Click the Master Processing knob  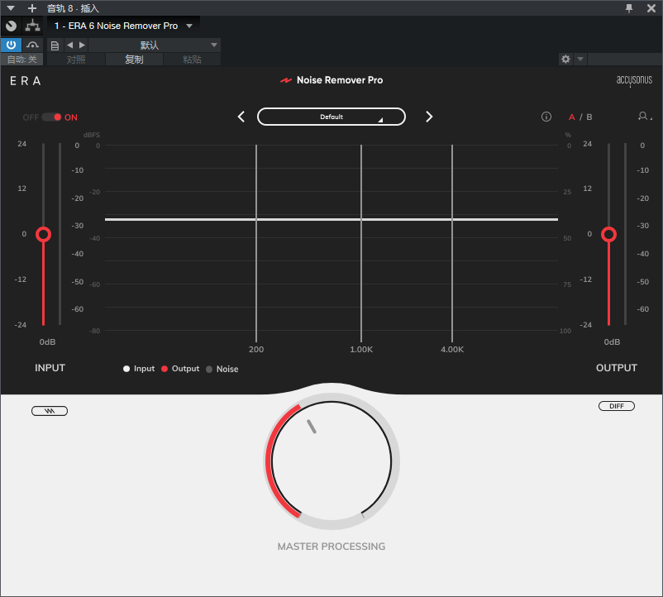pos(331,461)
